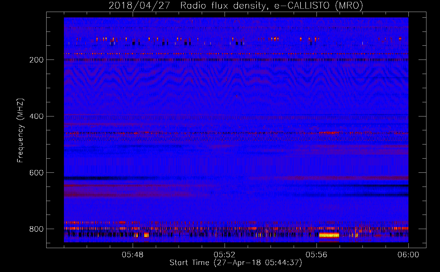Screen dimensions: 440x272
Task: Click the 800 frequency tick label
Action: tap(36, 229)
